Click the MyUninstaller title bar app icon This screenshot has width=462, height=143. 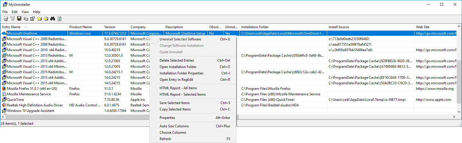[x=5, y=4]
